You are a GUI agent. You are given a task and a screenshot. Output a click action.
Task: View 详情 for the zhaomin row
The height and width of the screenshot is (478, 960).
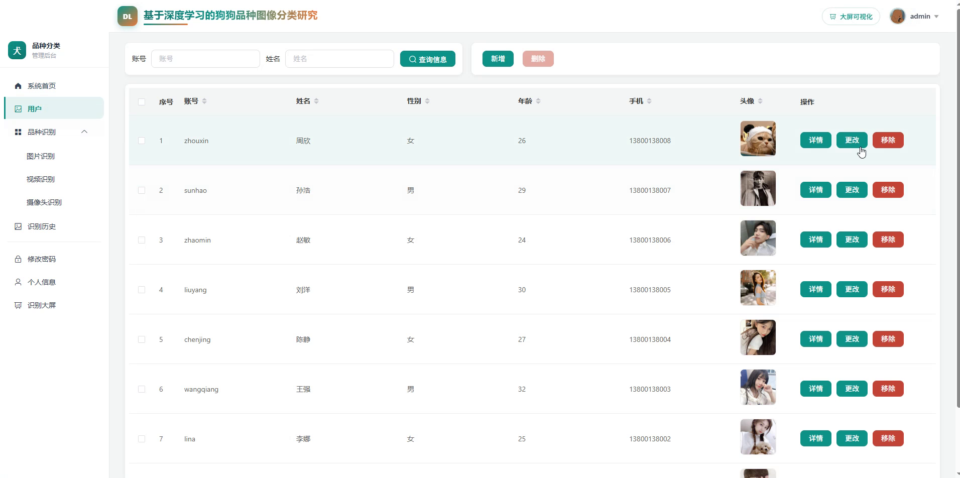pos(816,240)
